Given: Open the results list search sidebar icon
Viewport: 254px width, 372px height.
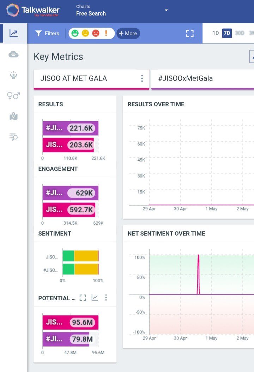Looking at the screenshot, I should tap(13, 137).
